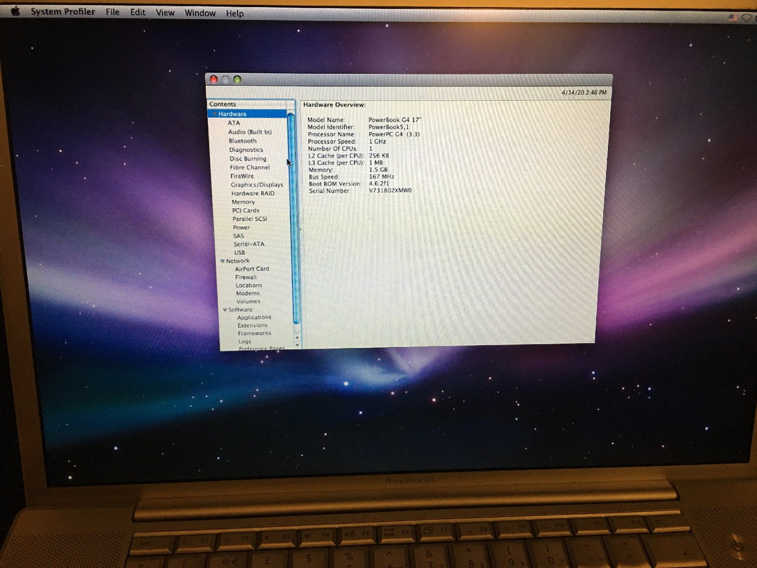Click the Boot ROM Version value 4.6.2f1
Viewport: 757px width, 568px height.
pyautogui.click(x=379, y=184)
